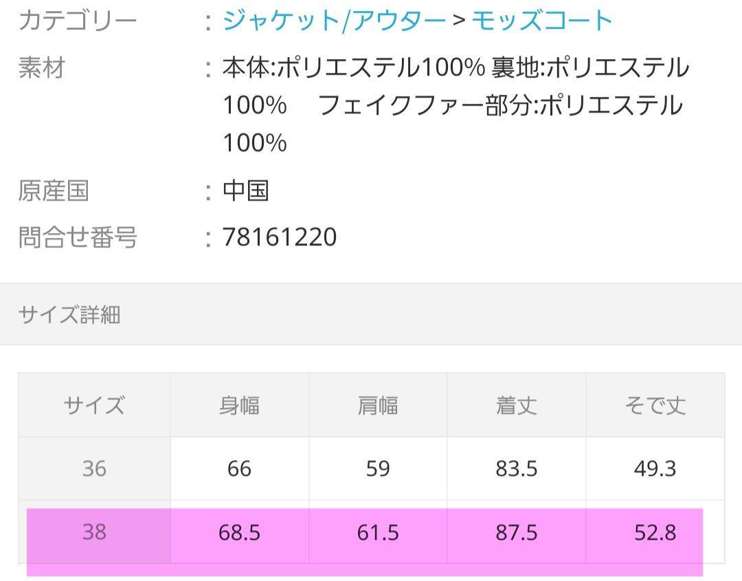Click length value 83.5
The image size is (742, 581).
(x=517, y=469)
